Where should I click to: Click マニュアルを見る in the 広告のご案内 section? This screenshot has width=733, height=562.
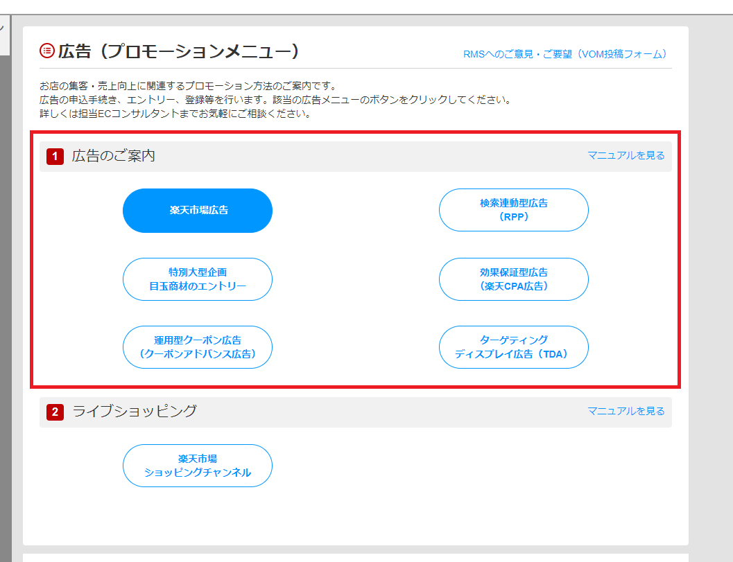pyautogui.click(x=626, y=156)
